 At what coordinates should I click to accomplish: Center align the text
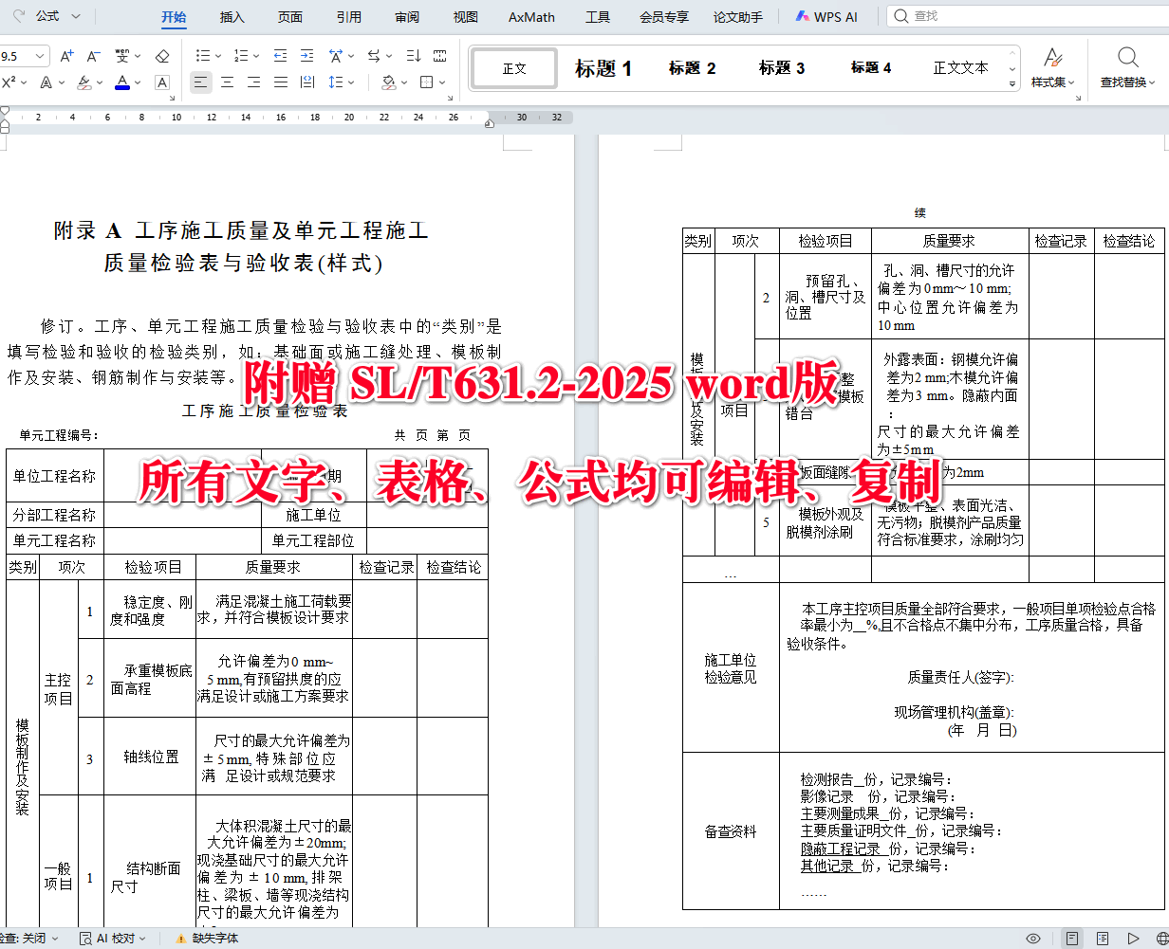(x=228, y=82)
